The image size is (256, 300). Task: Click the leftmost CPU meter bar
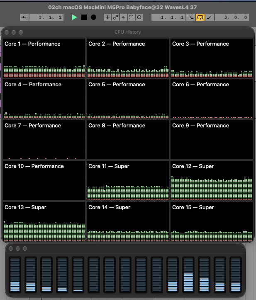tap(15, 275)
